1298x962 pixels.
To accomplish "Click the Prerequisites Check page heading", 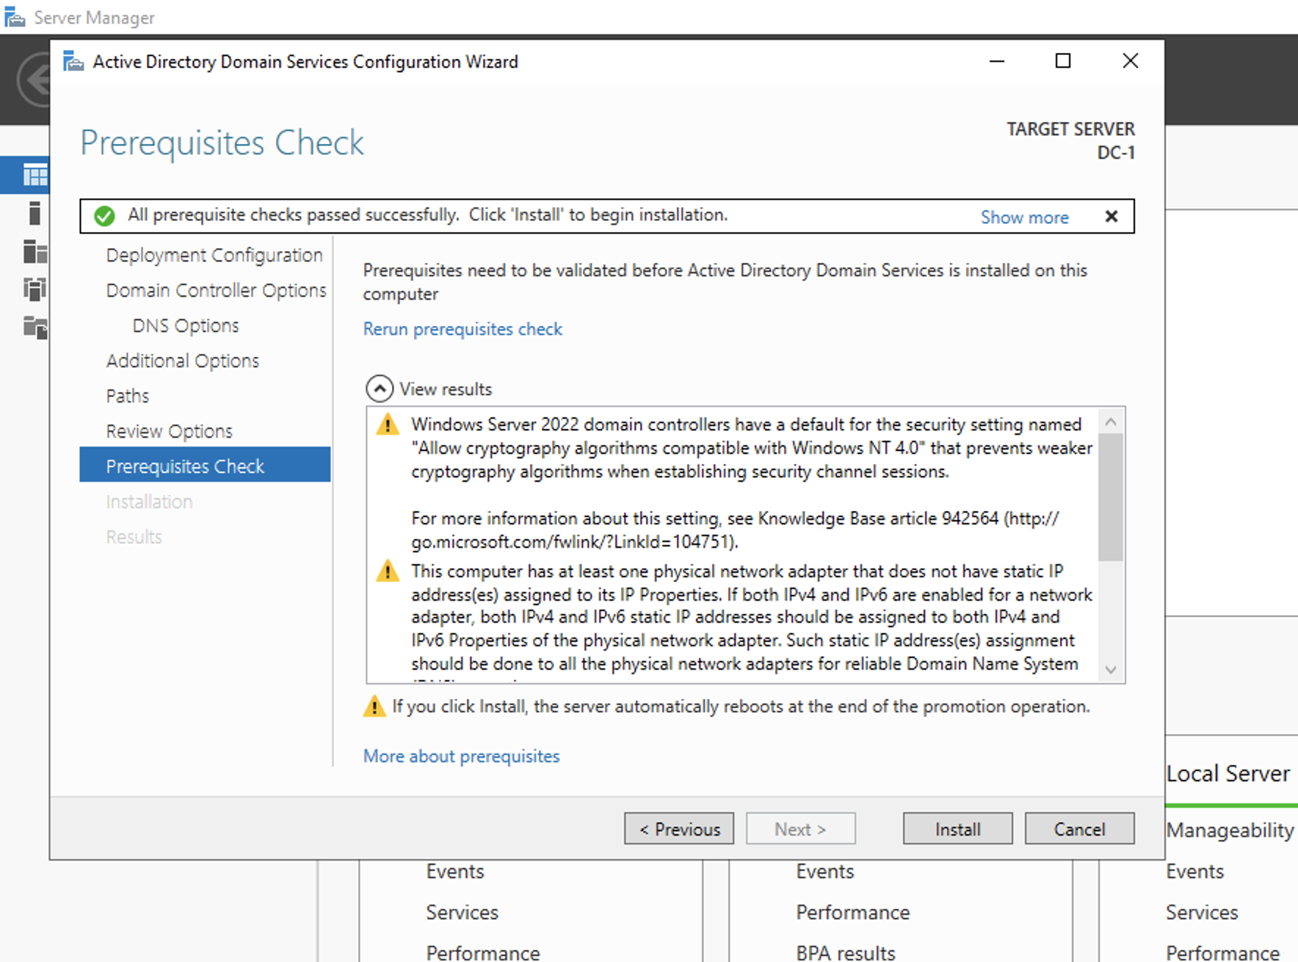I will [222, 142].
